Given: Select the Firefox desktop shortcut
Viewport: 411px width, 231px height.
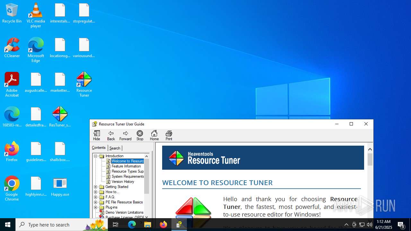Looking at the screenshot, I should (x=12, y=152).
